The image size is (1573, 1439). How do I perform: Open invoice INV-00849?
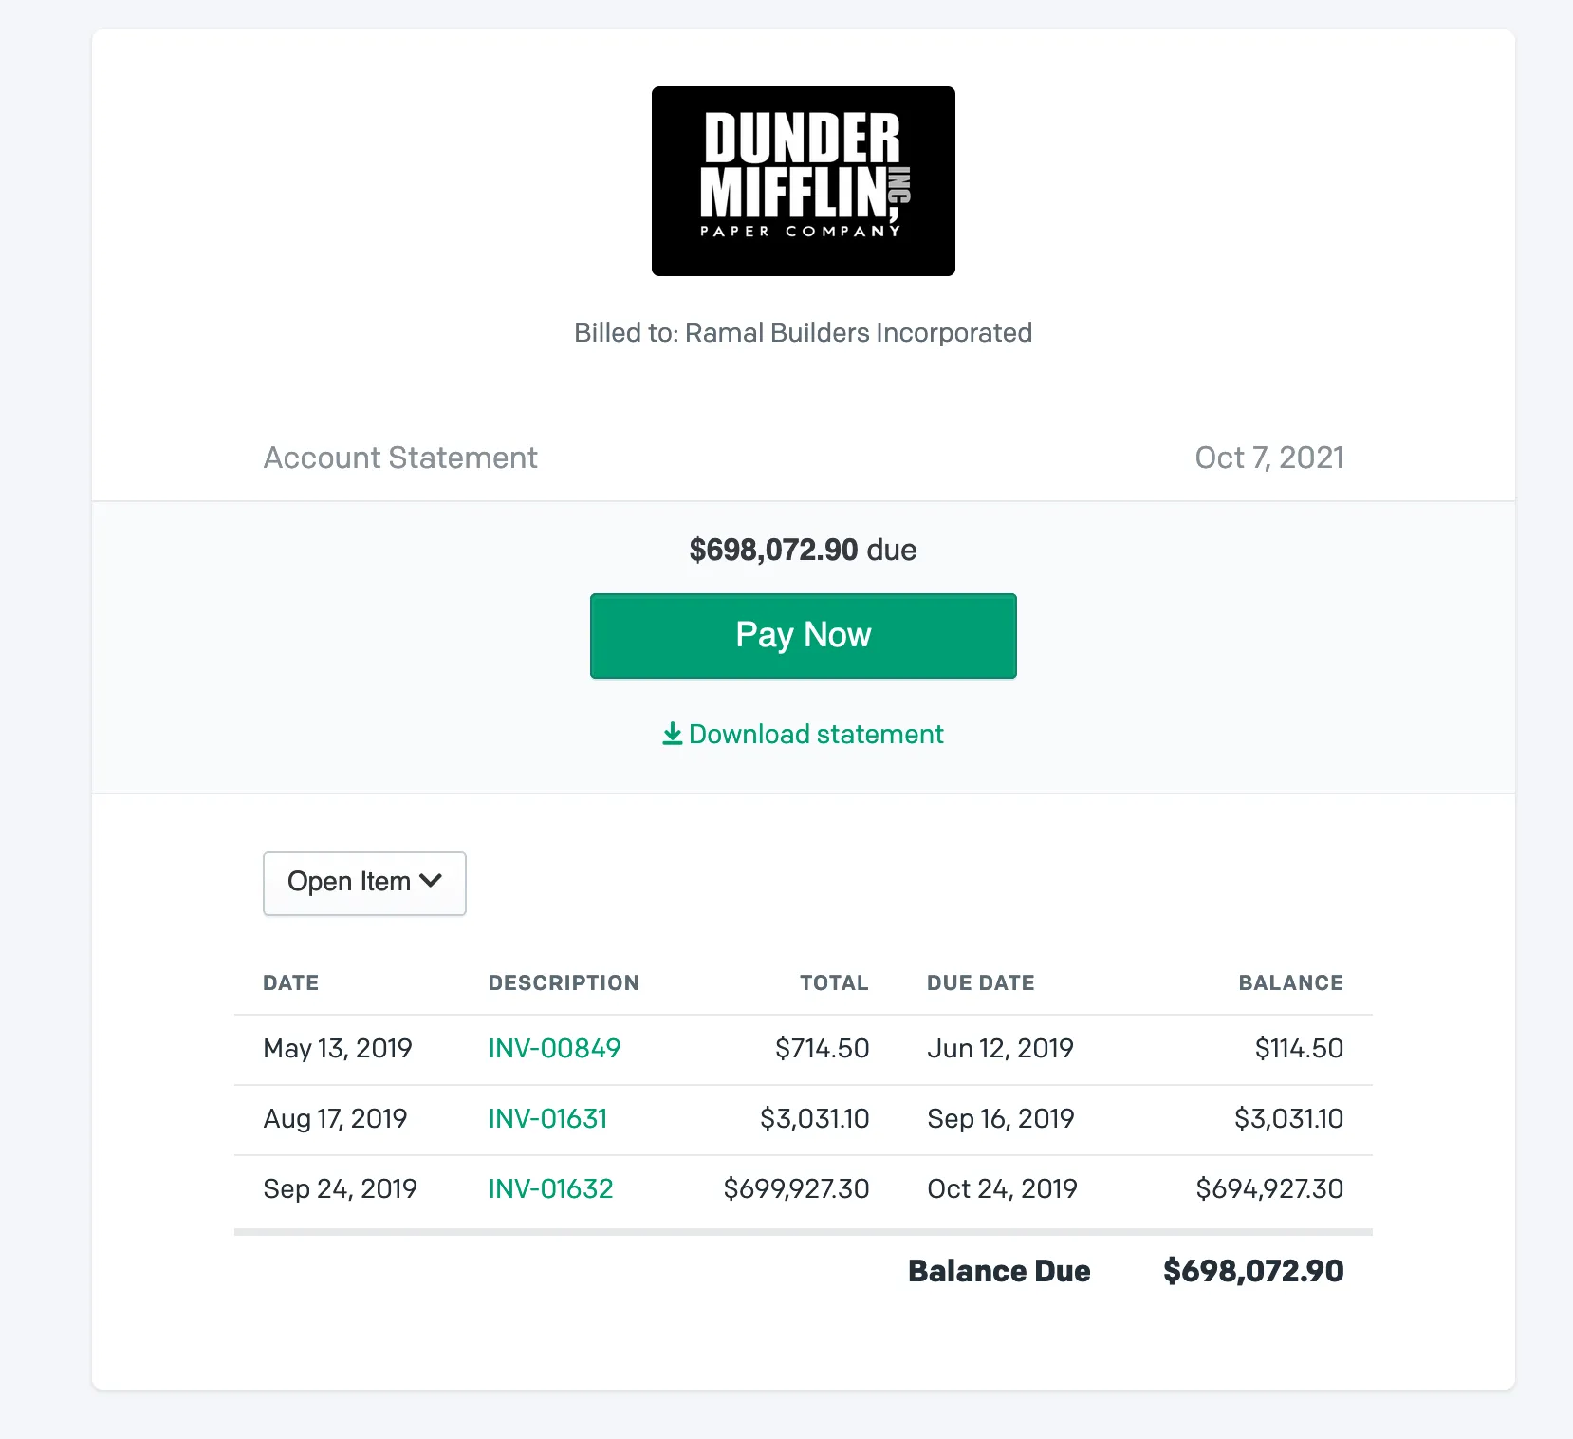point(554,1048)
